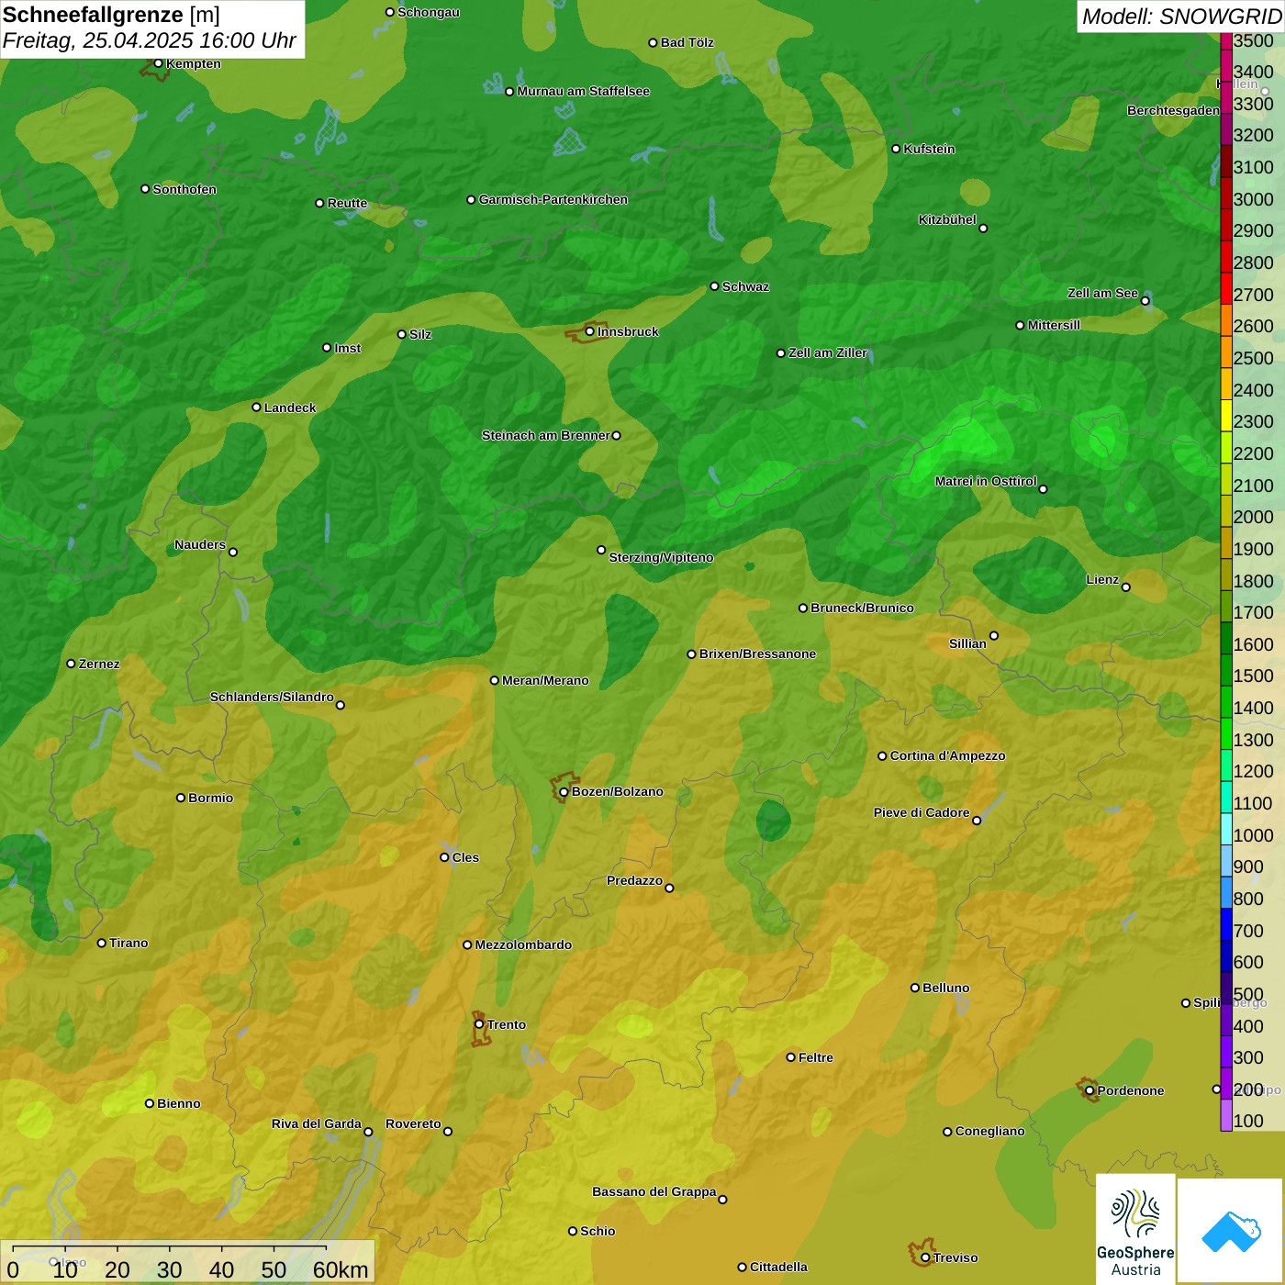Click the date Freitag, 25.04.2025 16:00 Uhr

click(149, 40)
